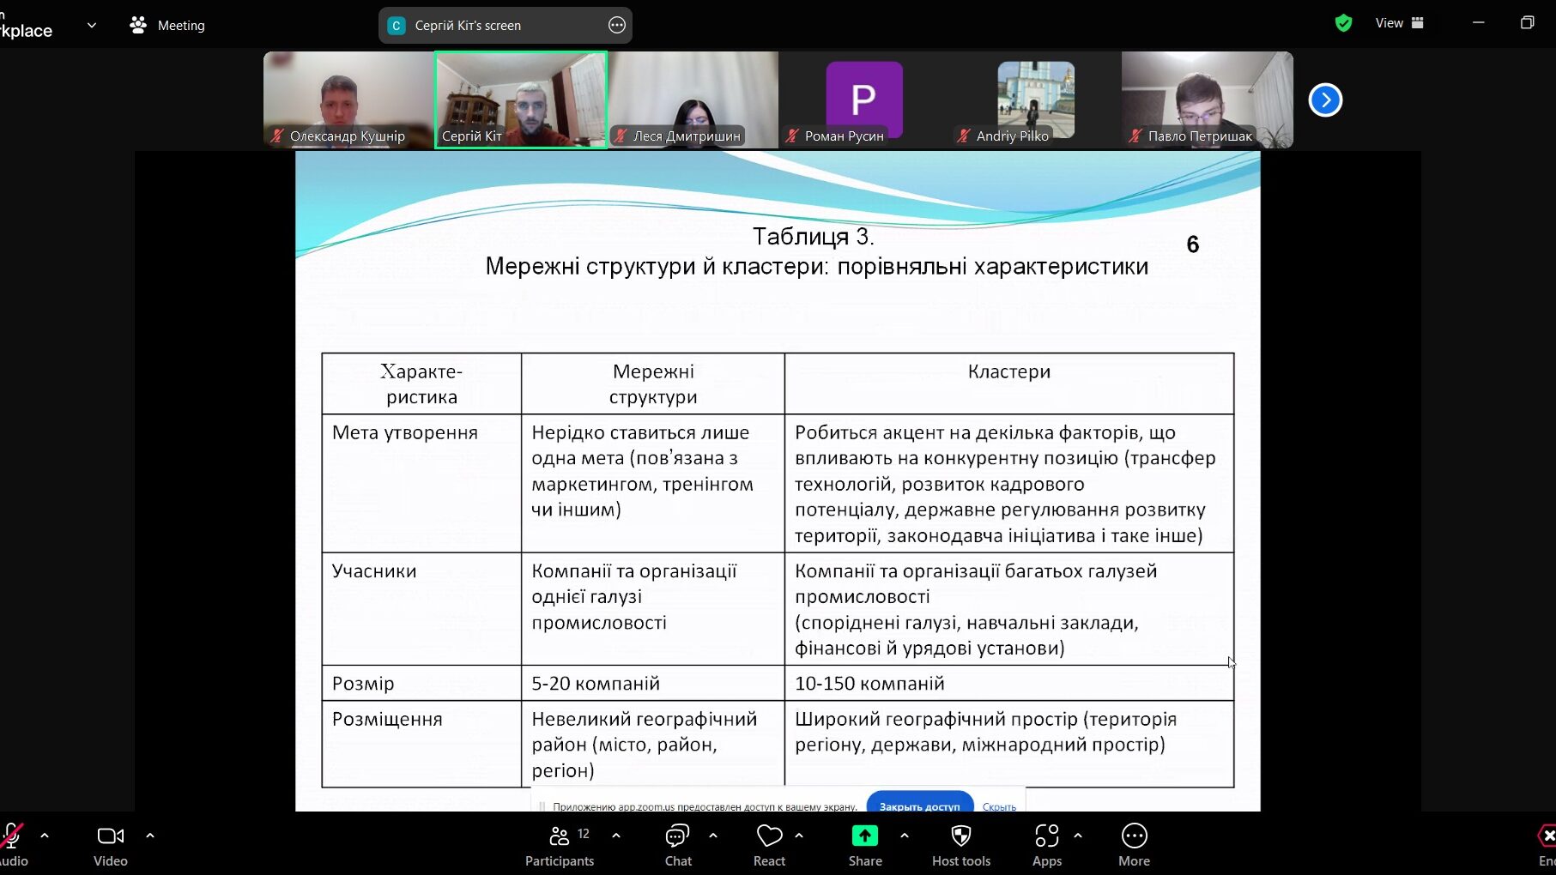Expand the arrow next to Participants

click(616, 835)
